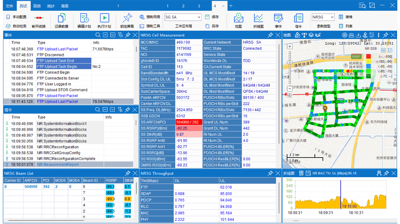Select workspace tab 2
Image resolution: width=400 pixels, height=224 pixels.
click(x=183, y=6)
